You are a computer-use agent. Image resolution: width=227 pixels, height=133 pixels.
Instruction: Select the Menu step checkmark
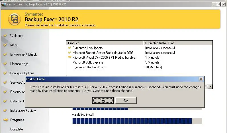pos(5,45)
